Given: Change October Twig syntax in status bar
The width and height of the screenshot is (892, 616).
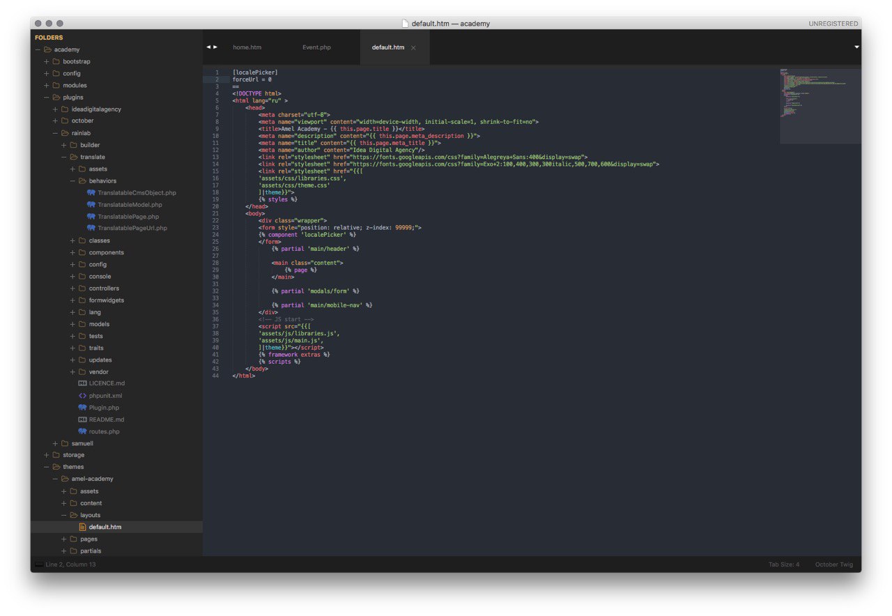Looking at the screenshot, I should pos(833,564).
